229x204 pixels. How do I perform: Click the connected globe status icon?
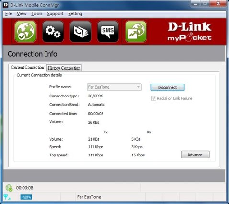click(9, 188)
